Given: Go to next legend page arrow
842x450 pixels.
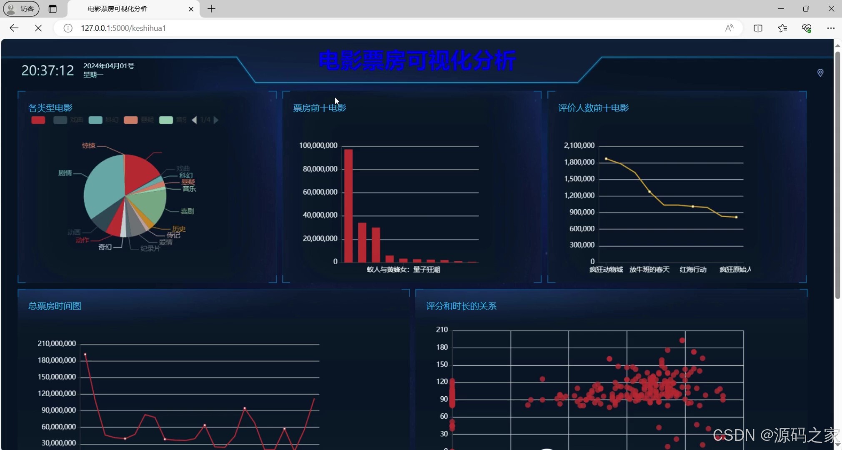Looking at the screenshot, I should click(216, 120).
